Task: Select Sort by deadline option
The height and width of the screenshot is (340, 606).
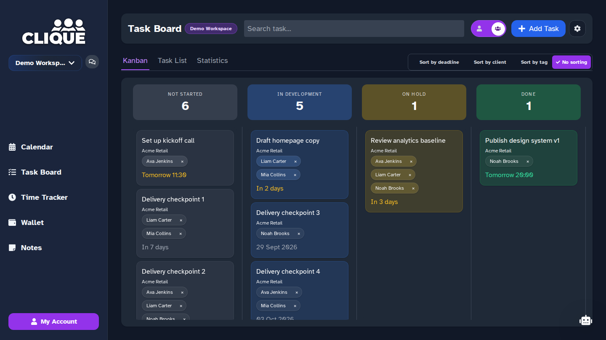Action: 439,62
